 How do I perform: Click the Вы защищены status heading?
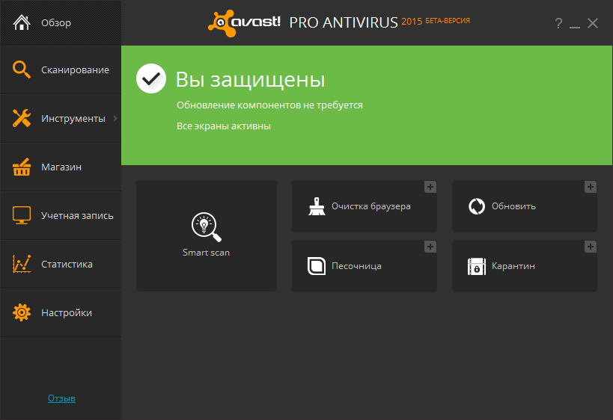click(x=250, y=80)
